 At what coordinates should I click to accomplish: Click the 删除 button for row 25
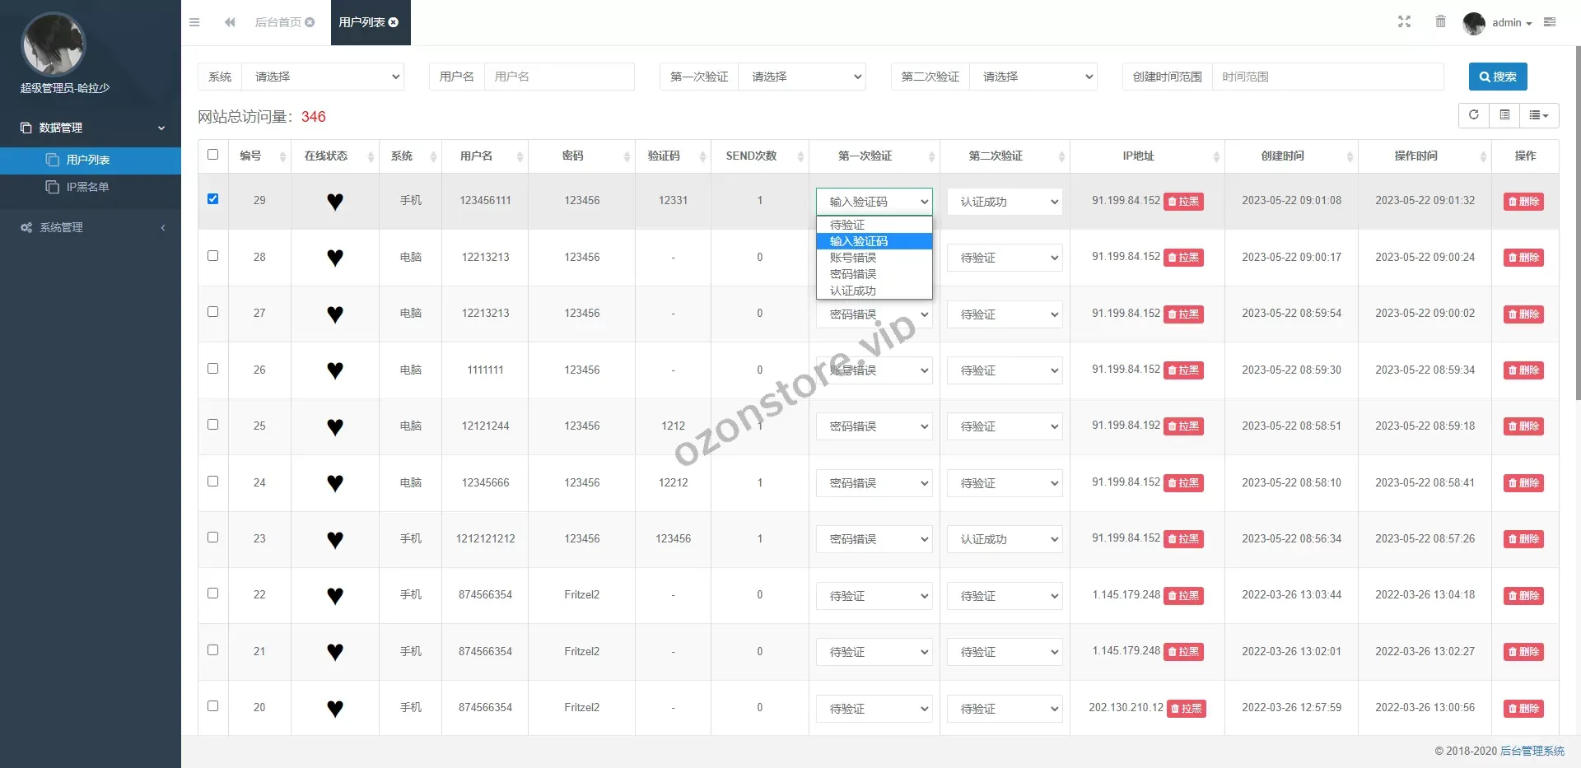(1523, 426)
